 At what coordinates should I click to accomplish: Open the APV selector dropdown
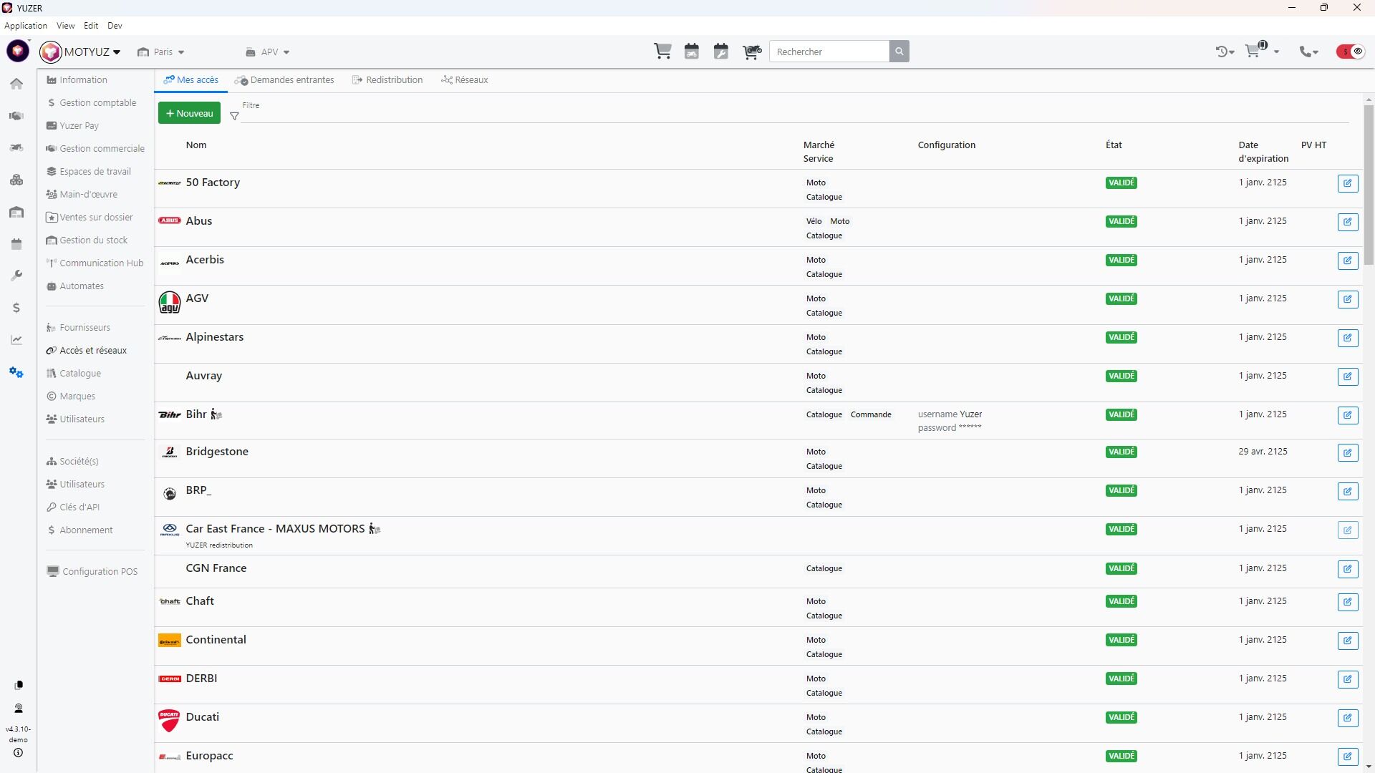(x=269, y=52)
